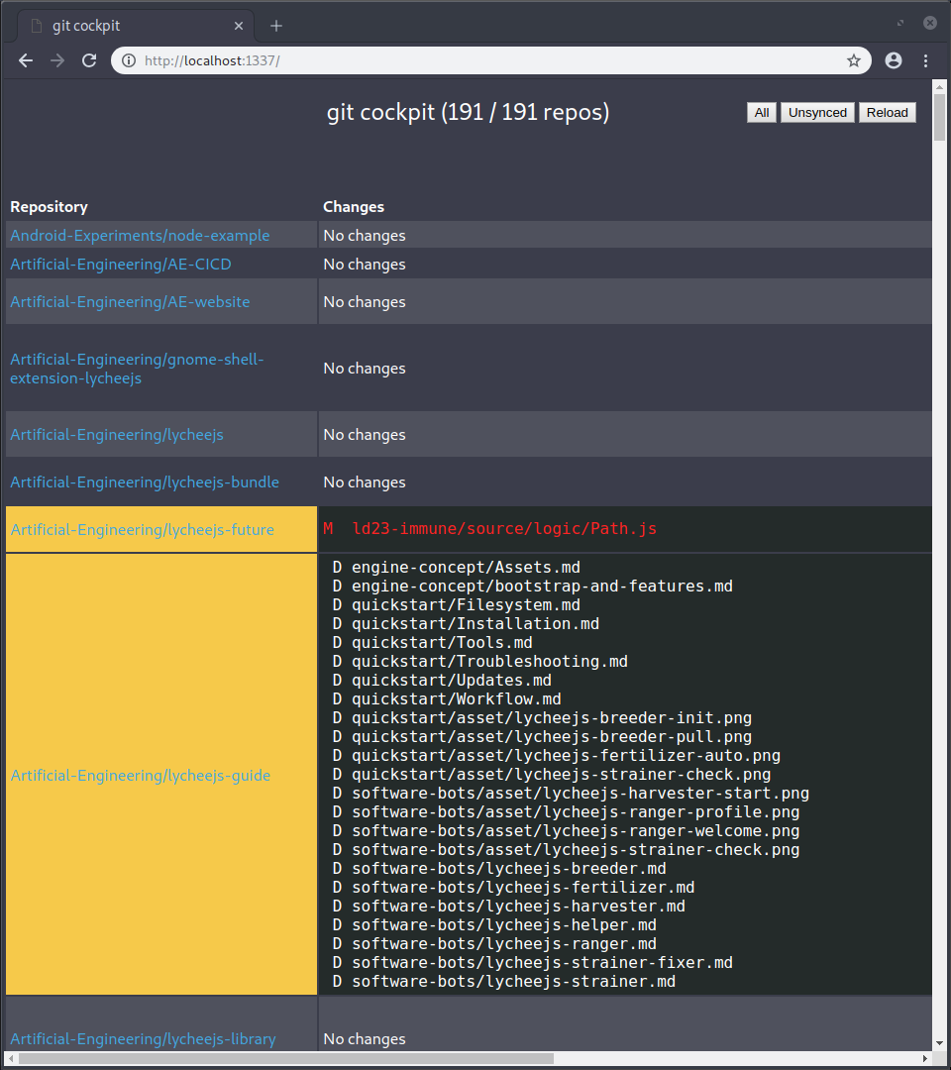951x1070 pixels.
Task: Open the user profile icon
Action: 893,60
